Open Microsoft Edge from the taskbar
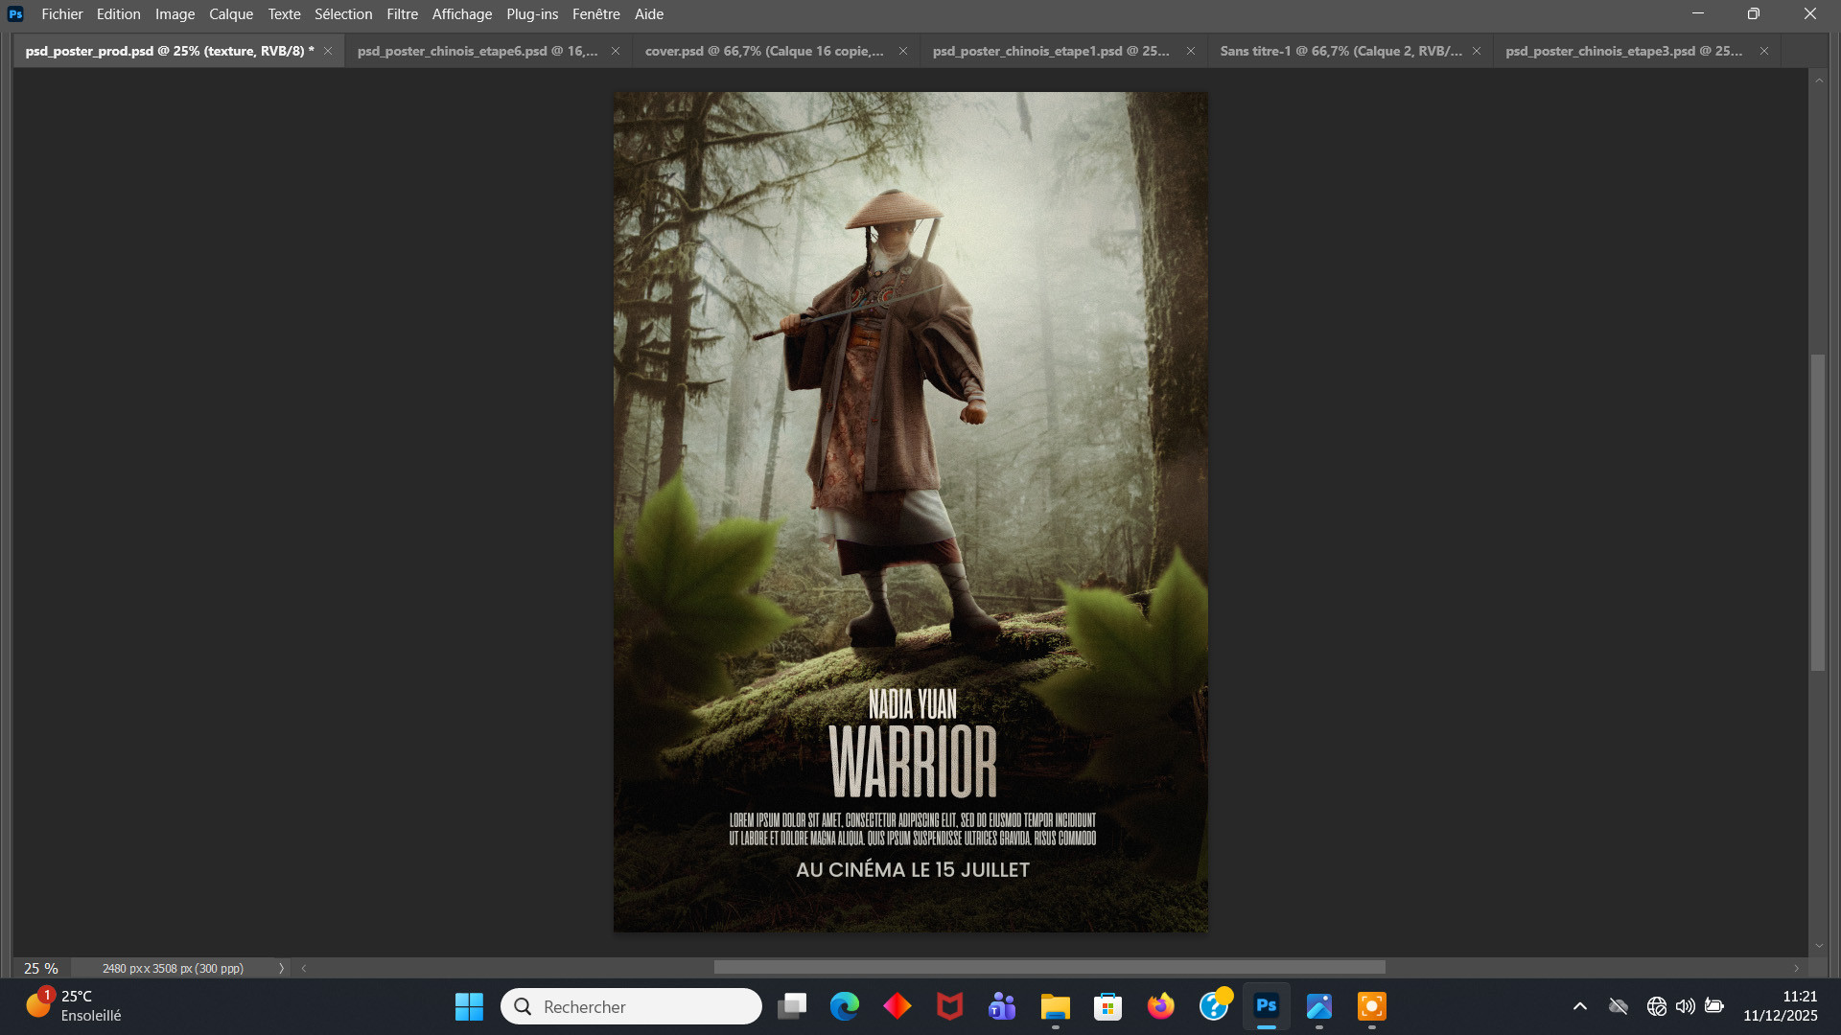Screen dimensions: 1841x1035 pos(844,1006)
